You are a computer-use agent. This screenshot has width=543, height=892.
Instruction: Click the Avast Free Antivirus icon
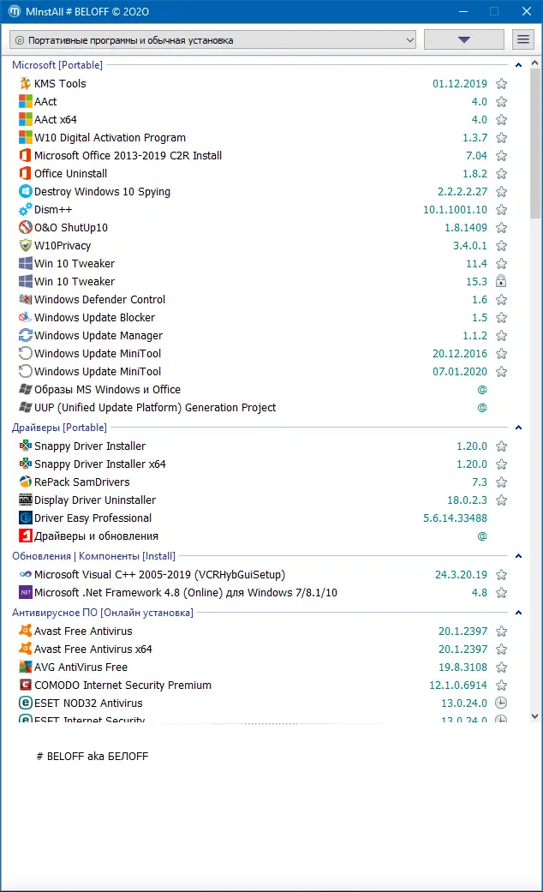[x=26, y=631]
